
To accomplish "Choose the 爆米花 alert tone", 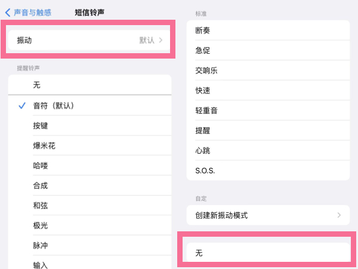I will point(89,146).
